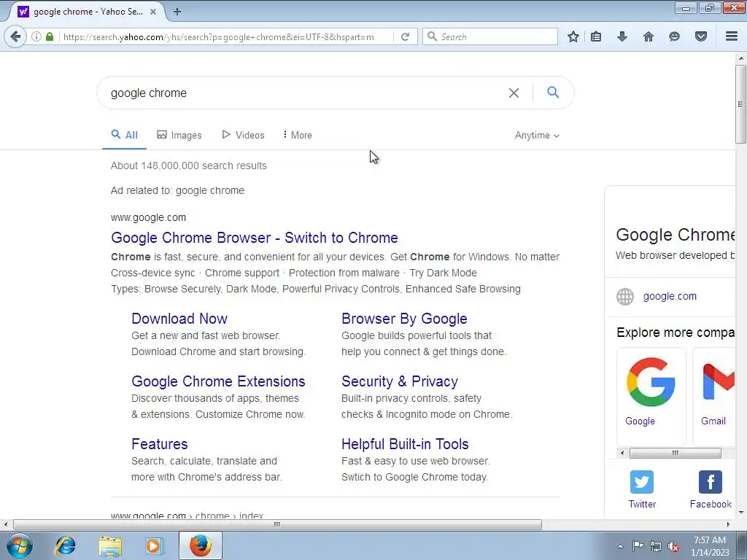The height and width of the screenshot is (560, 747).
Task: Click the globe icon beside google.com
Action: point(625,297)
